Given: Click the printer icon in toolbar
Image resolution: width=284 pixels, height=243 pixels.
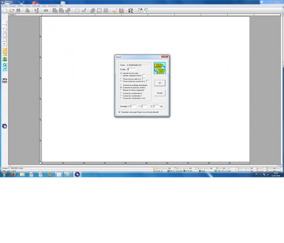Looking at the screenshot, I should pos(27,11).
